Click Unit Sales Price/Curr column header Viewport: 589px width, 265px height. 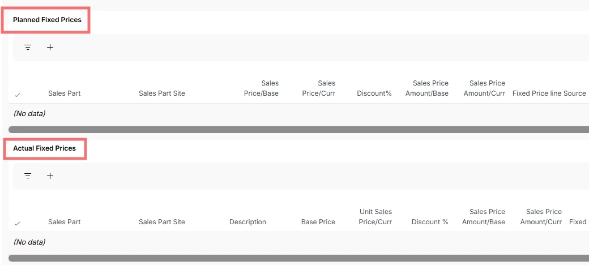pos(375,217)
